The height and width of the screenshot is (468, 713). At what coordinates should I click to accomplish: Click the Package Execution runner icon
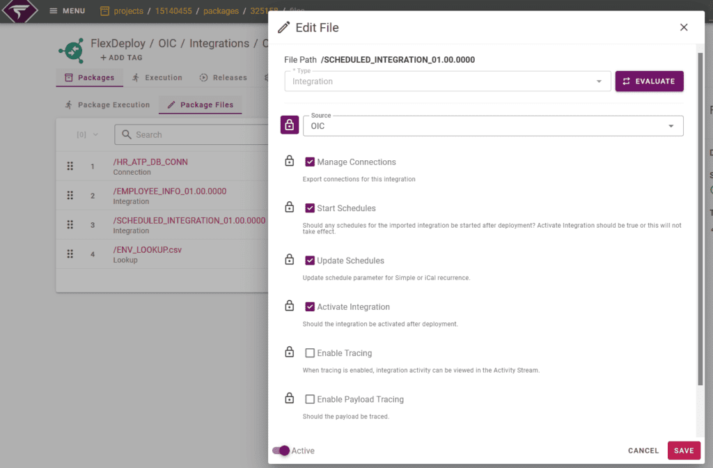(69, 104)
